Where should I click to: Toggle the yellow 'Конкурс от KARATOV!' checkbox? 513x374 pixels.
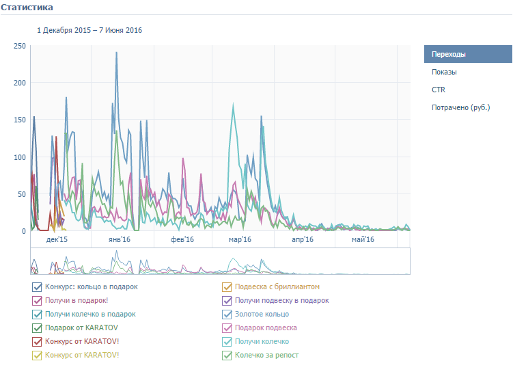[37, 356]
